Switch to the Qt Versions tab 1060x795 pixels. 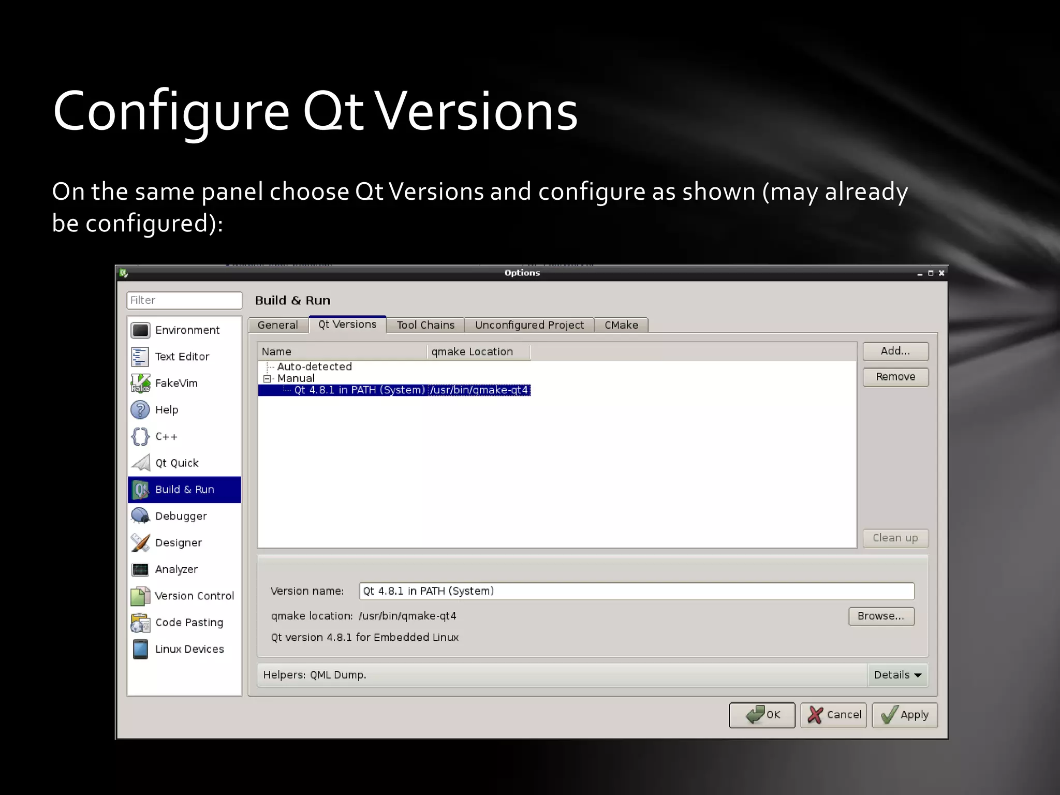tap(347, 324)
